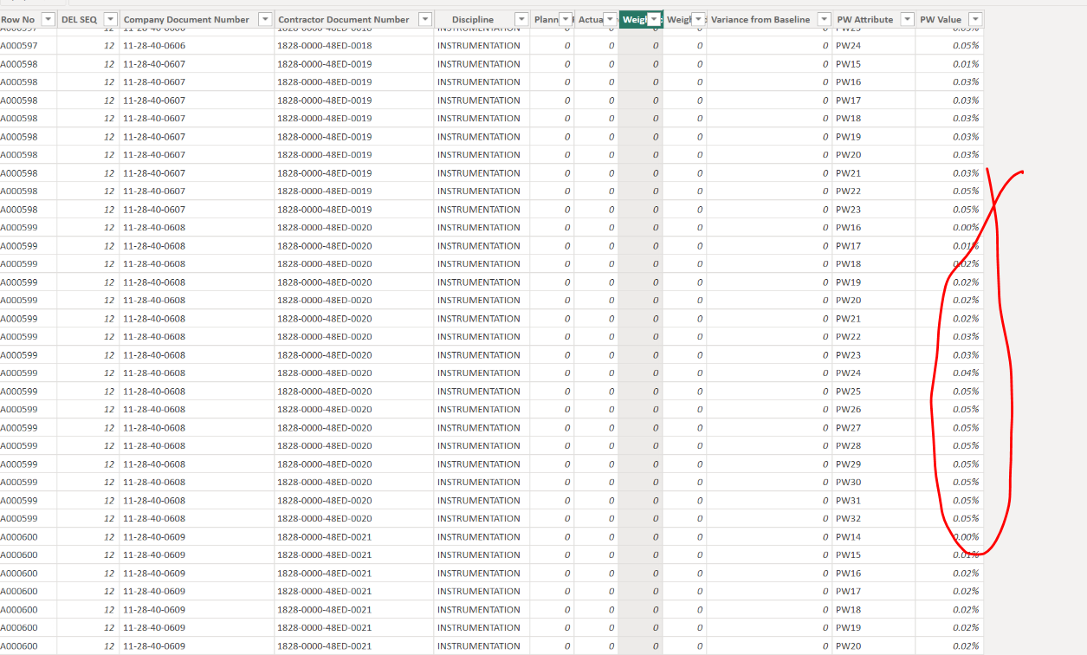Image resolution: width=1087 pixels, height=655 pixels.
Task: Click PW23 attribute cell of row A000598
Action: coord(874,210)
